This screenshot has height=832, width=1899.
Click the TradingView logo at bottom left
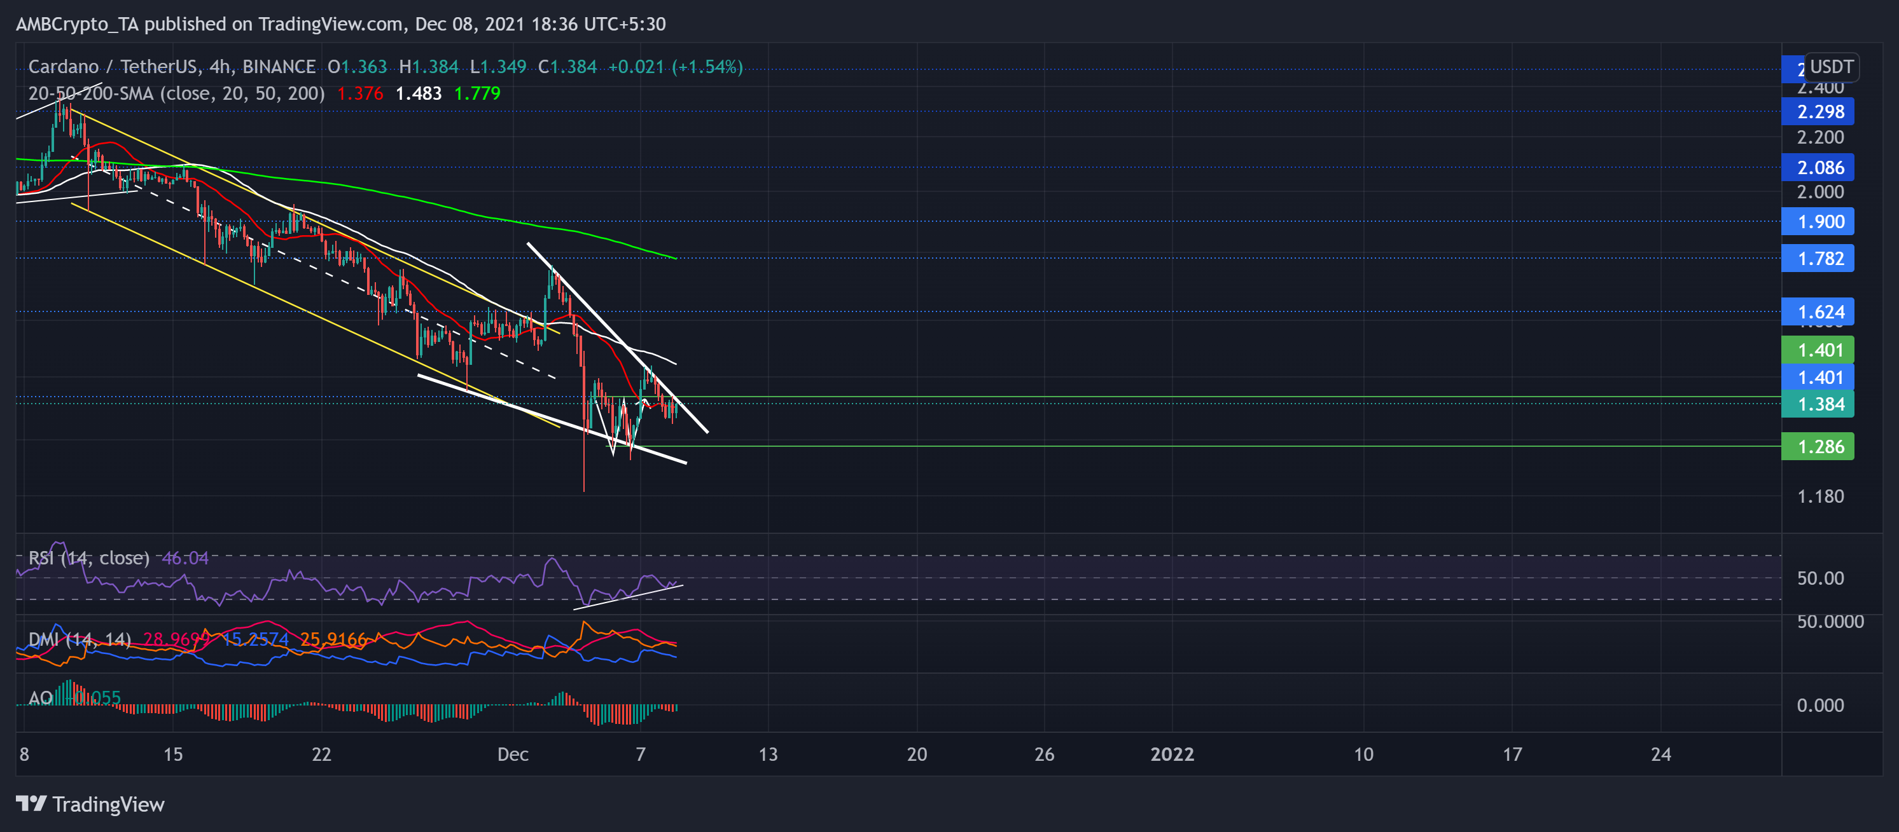(90, 804)
